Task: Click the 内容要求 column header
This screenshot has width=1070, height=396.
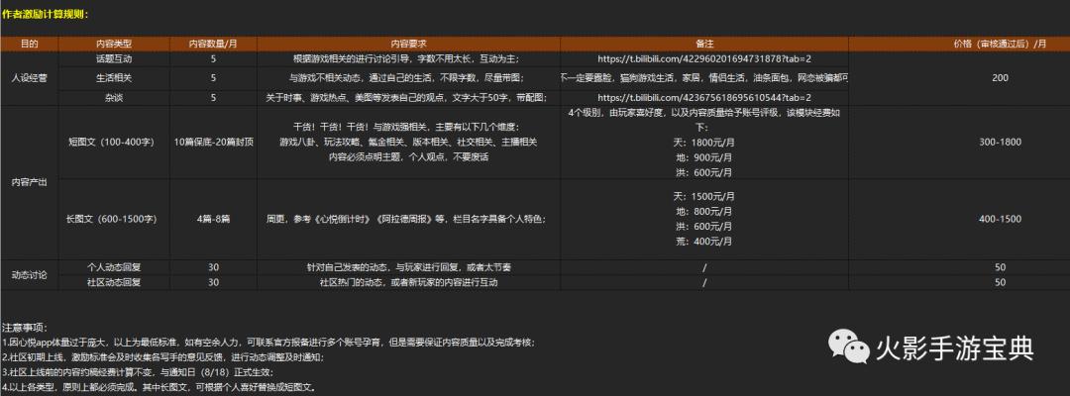Action: click(x=408, y=44)
